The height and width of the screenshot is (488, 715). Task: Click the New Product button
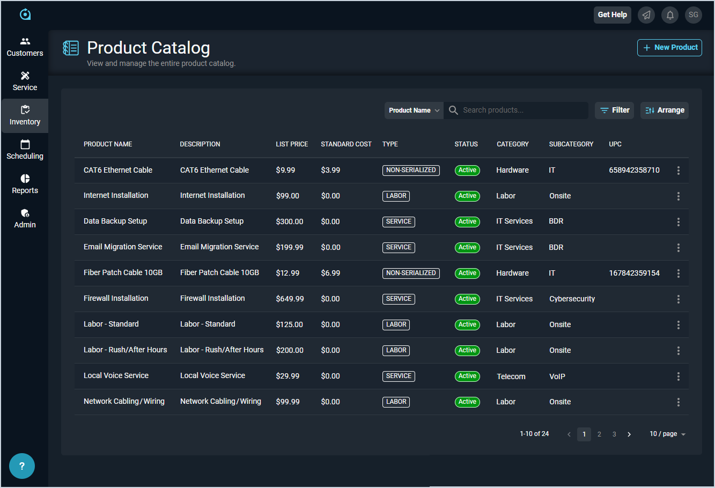pos(669,48)
